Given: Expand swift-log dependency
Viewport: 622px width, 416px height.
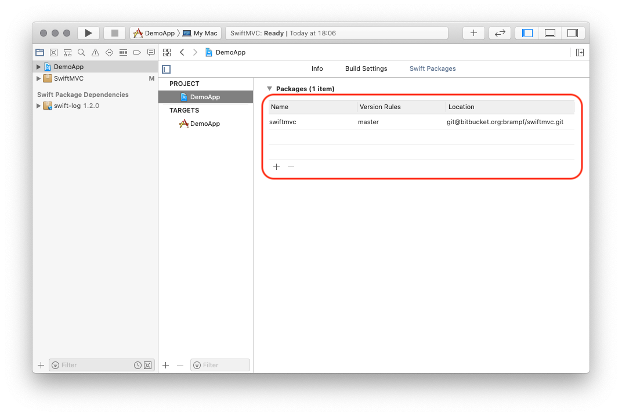Looking at the screenshot, I should [38, 106].
